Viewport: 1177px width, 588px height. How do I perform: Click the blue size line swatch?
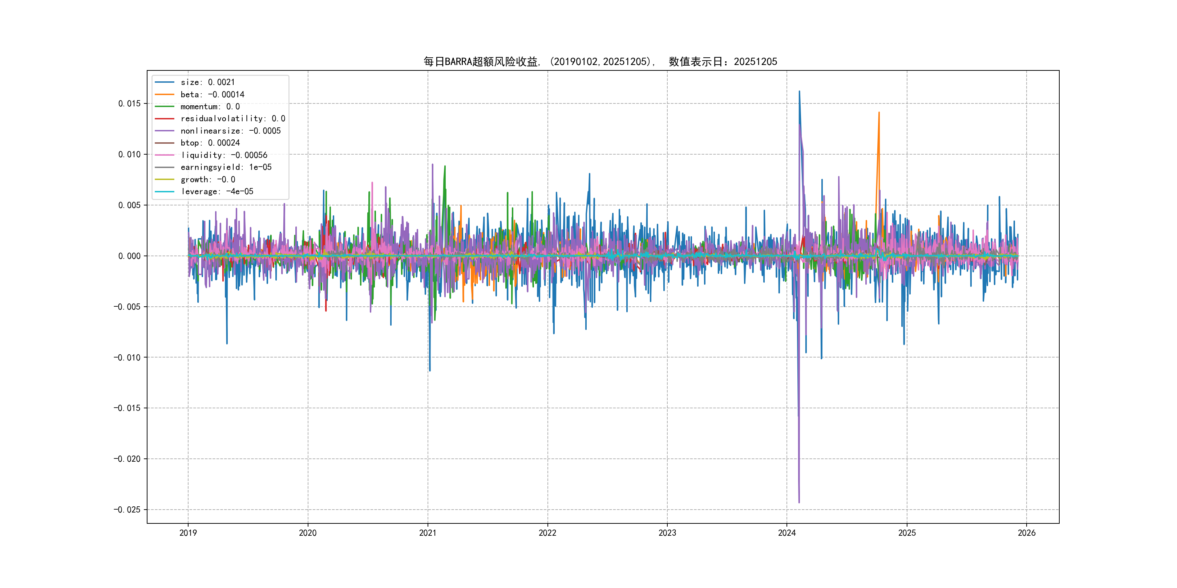165,82
